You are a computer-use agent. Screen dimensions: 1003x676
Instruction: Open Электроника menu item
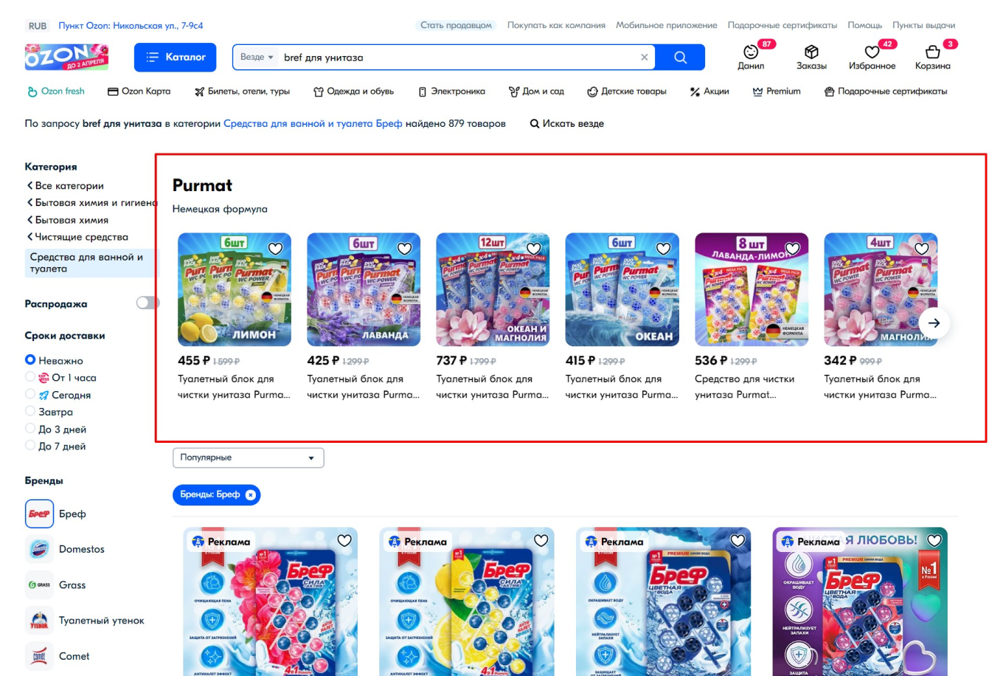tap(451, 92)
